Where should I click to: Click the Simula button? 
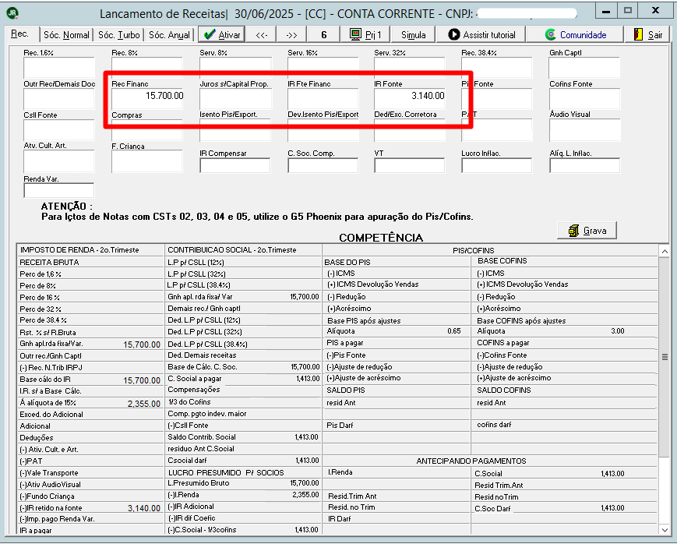click(x=413, y=35)
